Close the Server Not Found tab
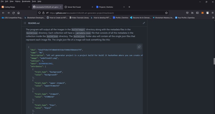 [x=92, y=7]
